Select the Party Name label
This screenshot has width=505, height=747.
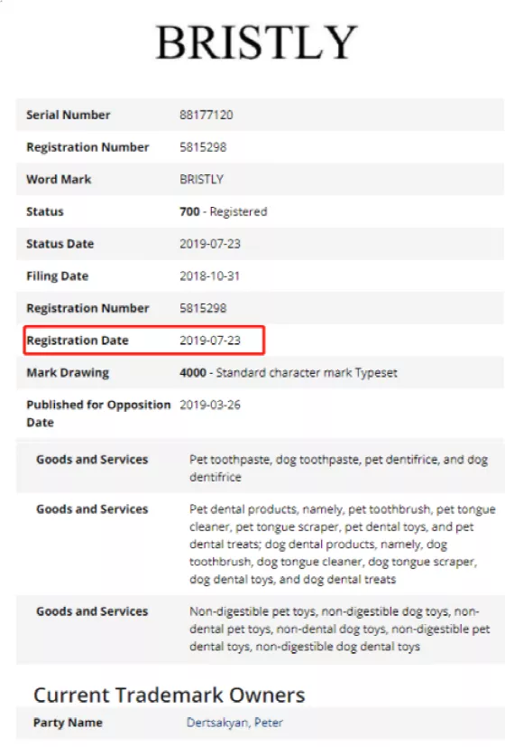coord(68,723)
